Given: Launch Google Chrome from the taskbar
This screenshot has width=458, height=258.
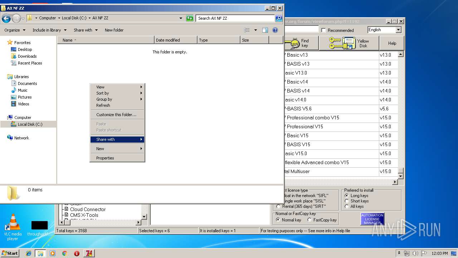Looking at the screenshot, I should point(64,253).
